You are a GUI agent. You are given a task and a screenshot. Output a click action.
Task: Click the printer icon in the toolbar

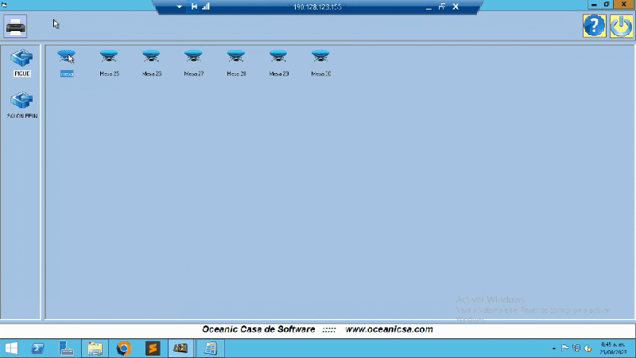coord(15,27)
